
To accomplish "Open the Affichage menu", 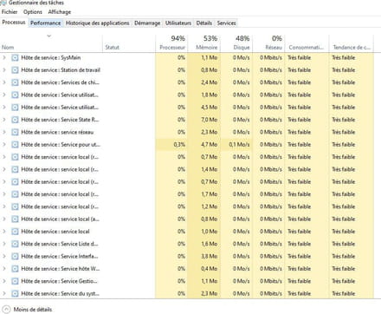I will point(60,12).
